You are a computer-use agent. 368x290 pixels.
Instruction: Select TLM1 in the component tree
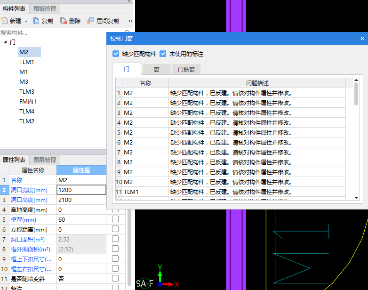click(x=26, y=62)
